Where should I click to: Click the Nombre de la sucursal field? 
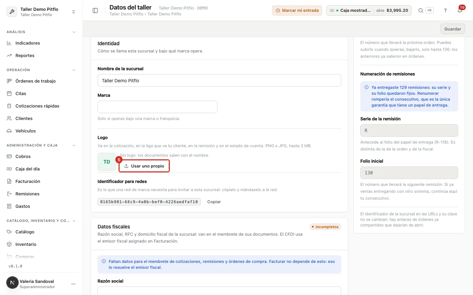tap(219, 80)
